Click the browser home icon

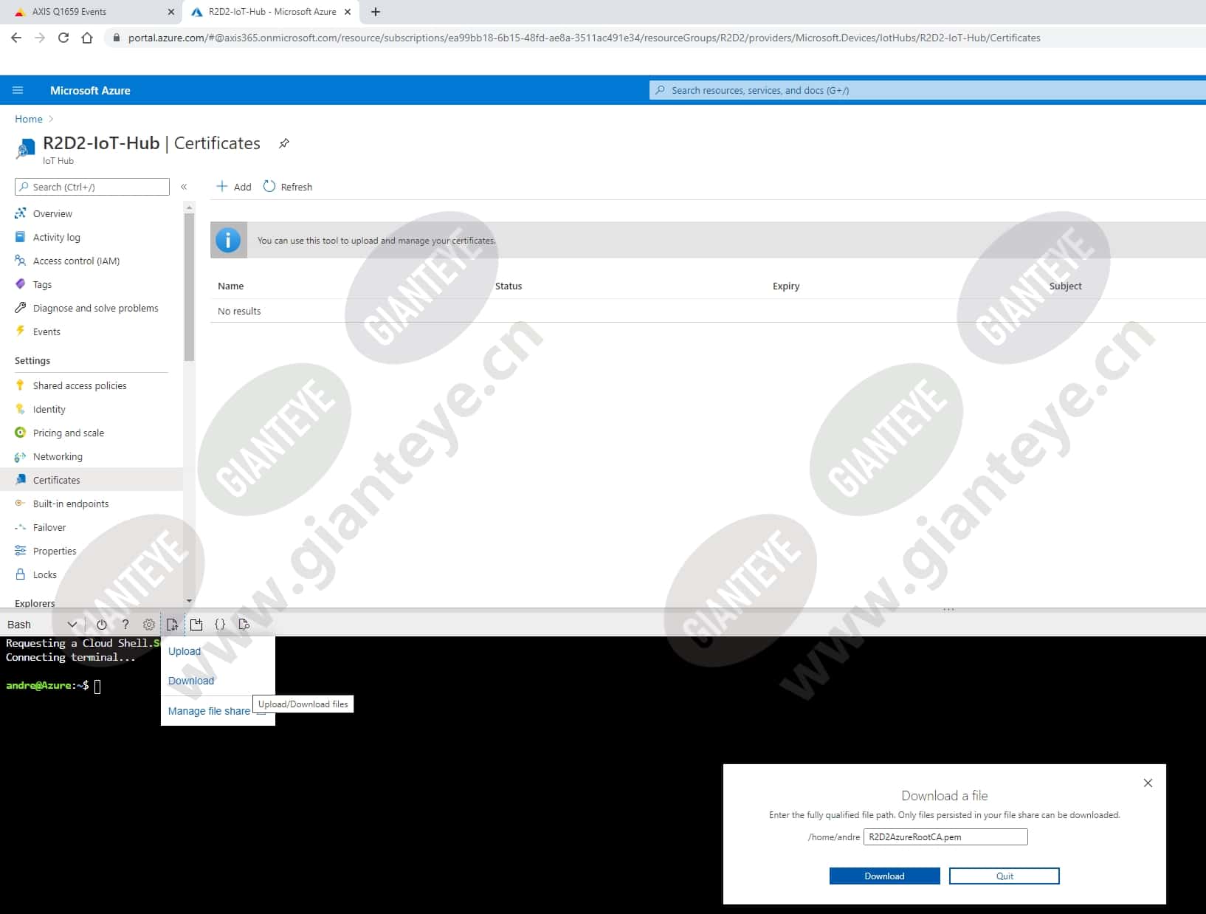87,38
